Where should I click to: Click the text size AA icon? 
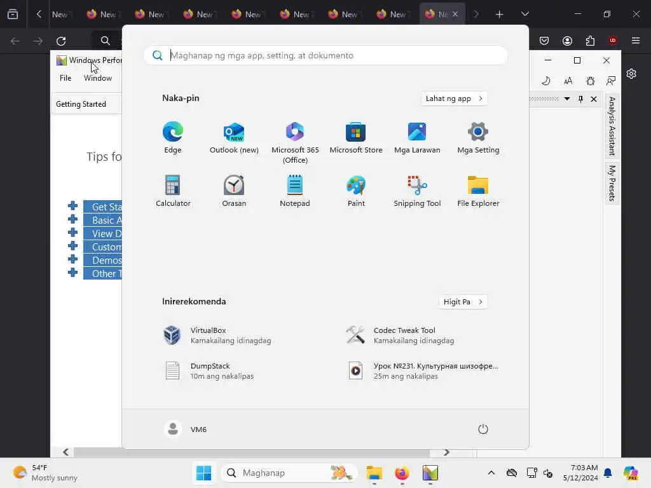(x=568, y=81)
